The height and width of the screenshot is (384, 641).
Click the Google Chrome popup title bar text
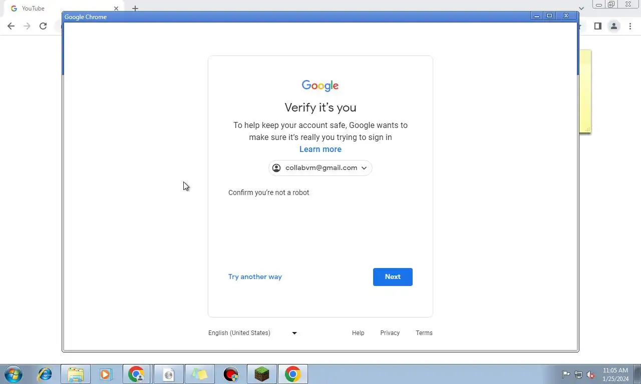[86, 17]
